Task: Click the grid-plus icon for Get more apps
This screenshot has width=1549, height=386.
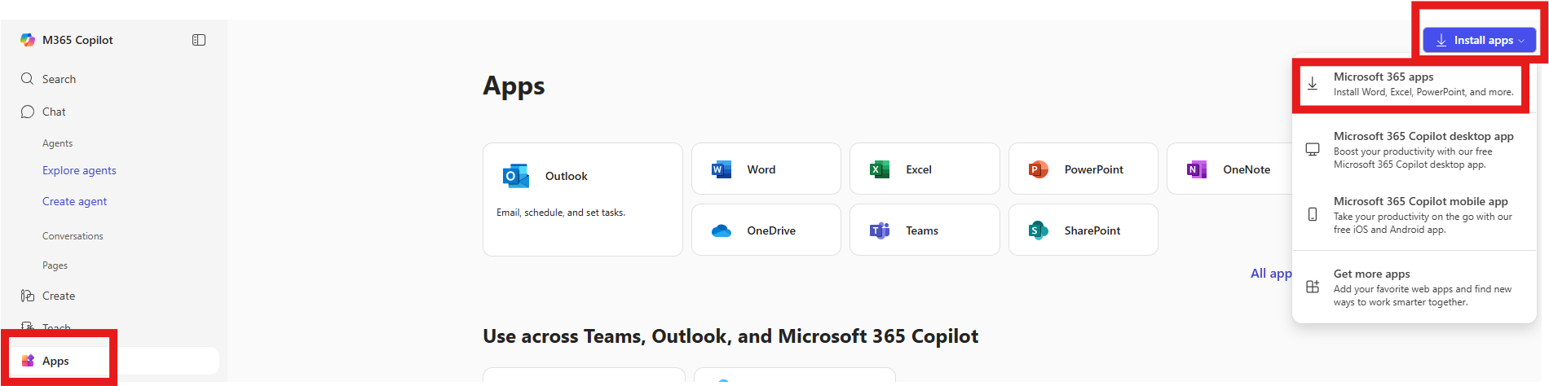Action: pos(1313,287)
